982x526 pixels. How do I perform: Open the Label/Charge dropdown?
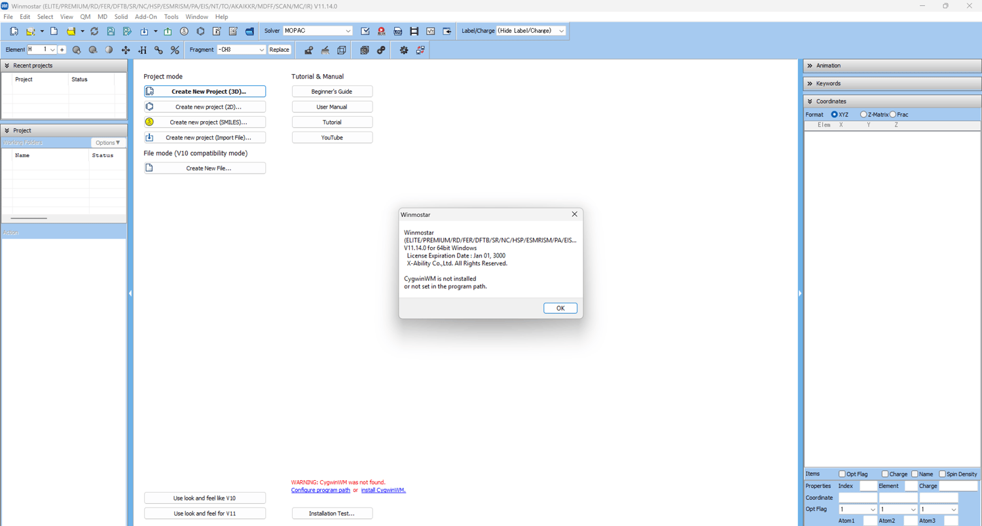pos(531,31)
